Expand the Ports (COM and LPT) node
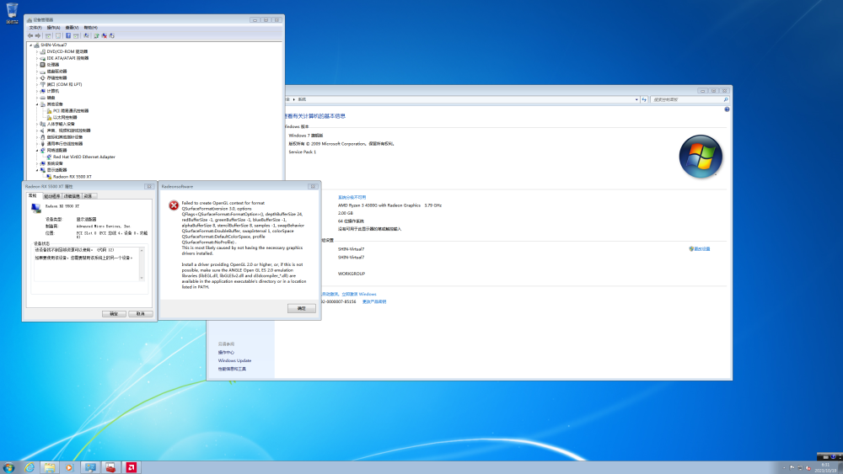Image resolution: width=843 pixels, height=474 pixels. pyautogui.click(x=37, y=84)
